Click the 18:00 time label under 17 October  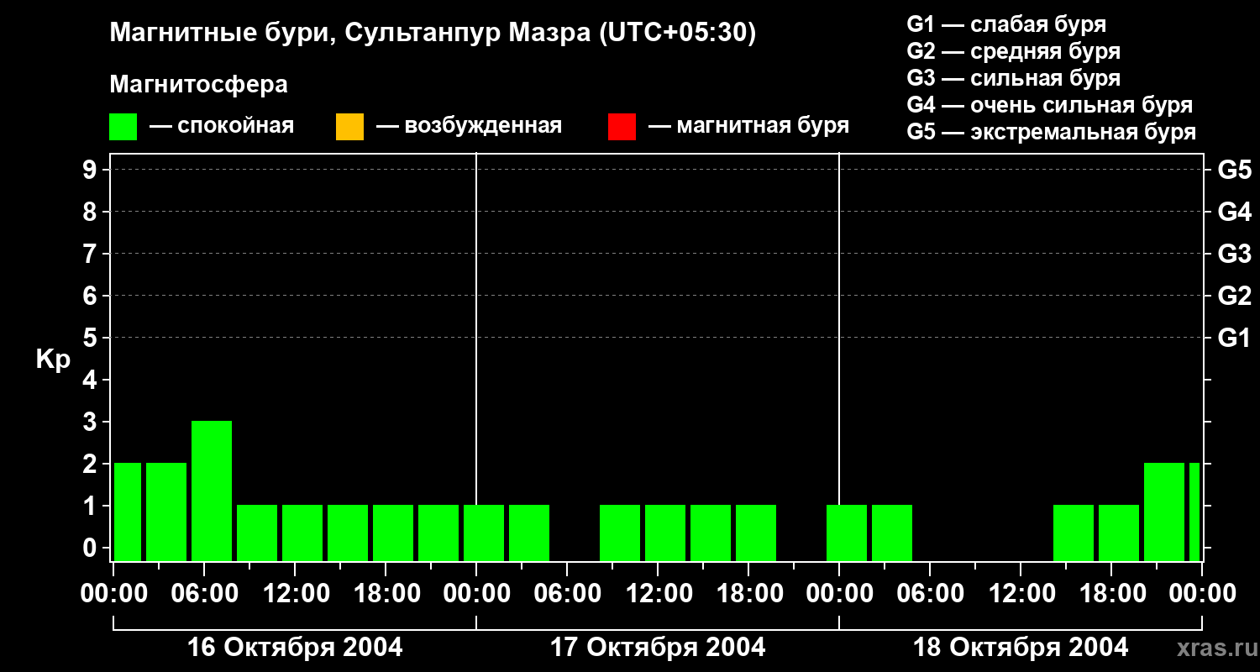748,593
